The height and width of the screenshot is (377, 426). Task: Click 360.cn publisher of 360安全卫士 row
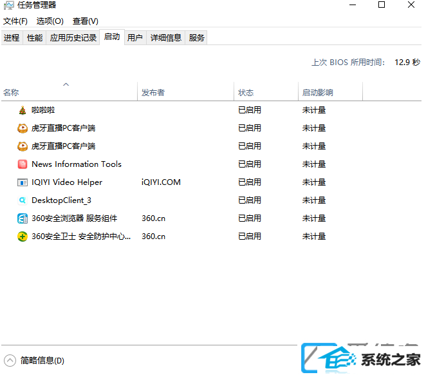(154, 237)
